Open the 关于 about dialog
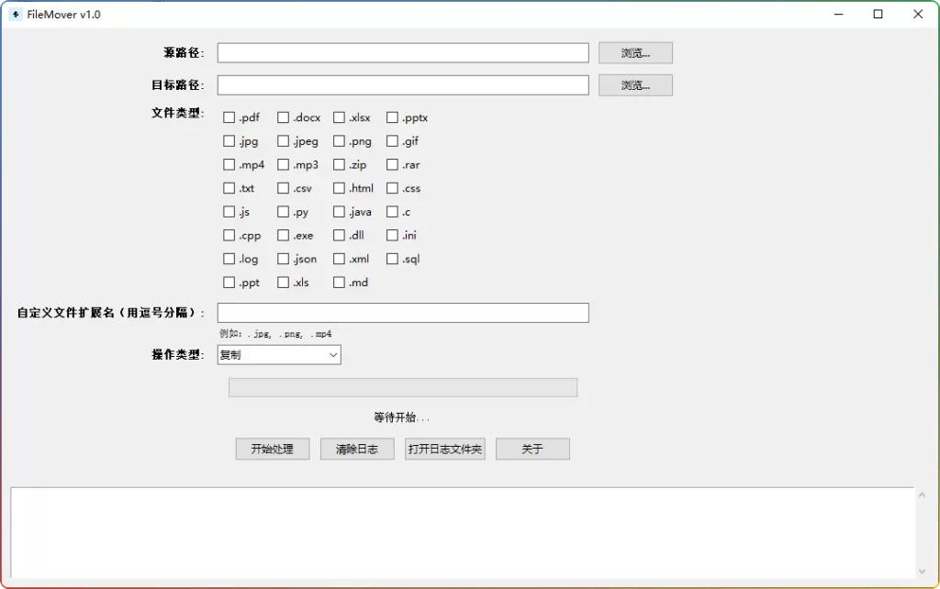 pos(532,449)
